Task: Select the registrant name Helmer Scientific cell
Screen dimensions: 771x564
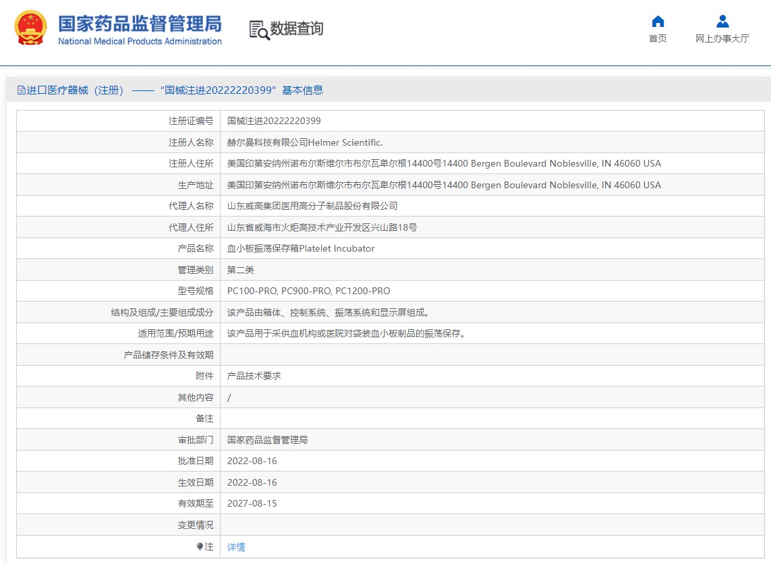Action: tap(305, 142)
